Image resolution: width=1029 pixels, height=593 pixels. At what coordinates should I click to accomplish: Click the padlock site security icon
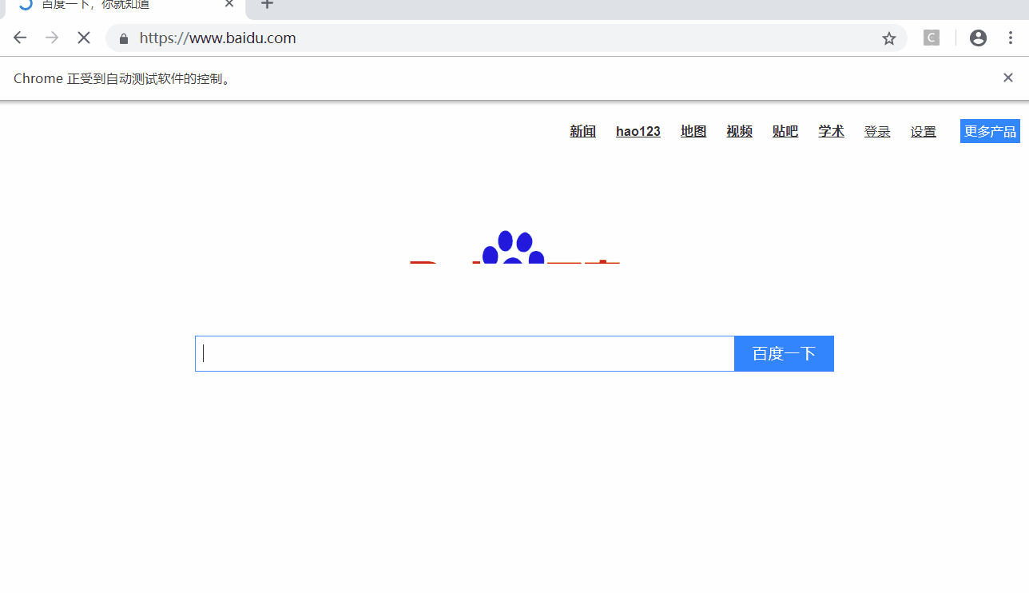124,38
